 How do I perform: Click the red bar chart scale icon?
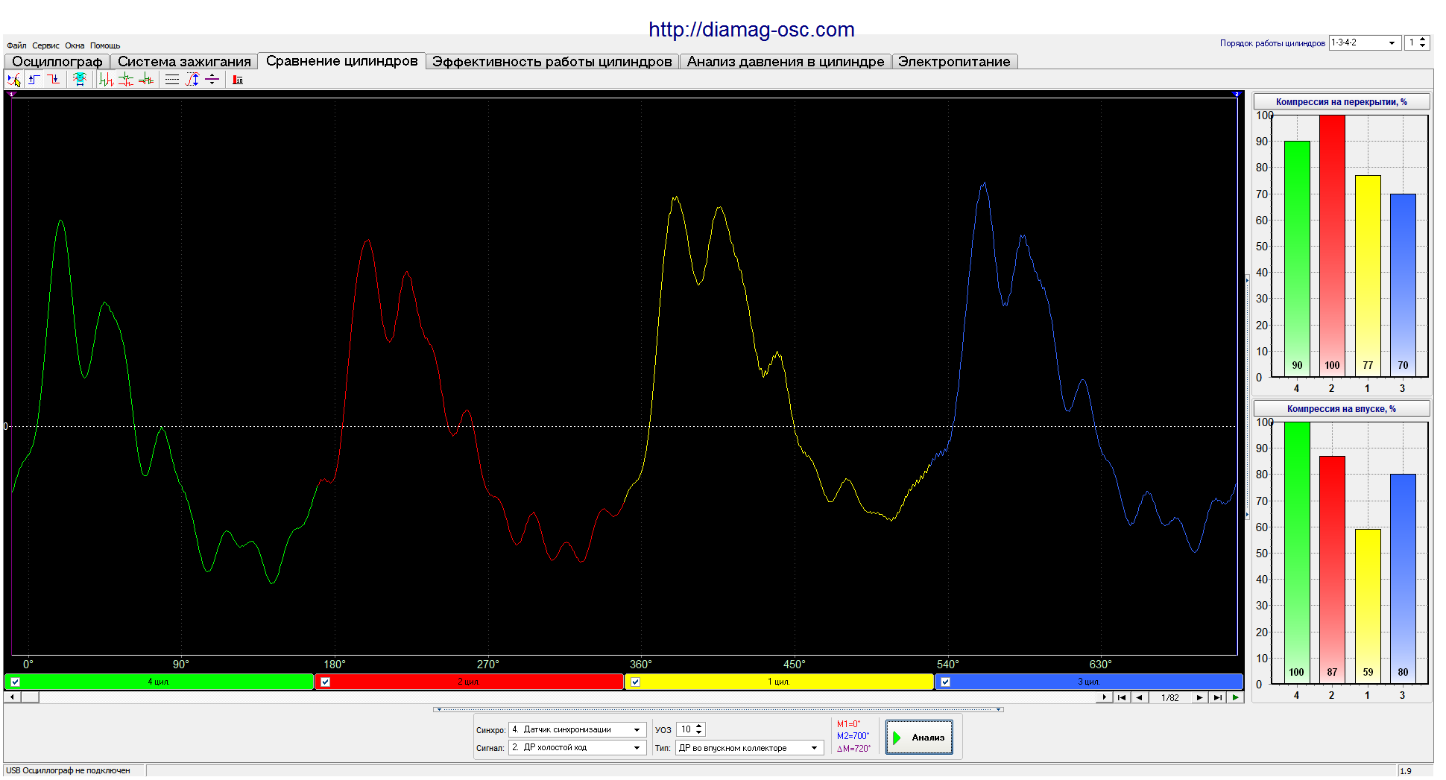(238, 80)
